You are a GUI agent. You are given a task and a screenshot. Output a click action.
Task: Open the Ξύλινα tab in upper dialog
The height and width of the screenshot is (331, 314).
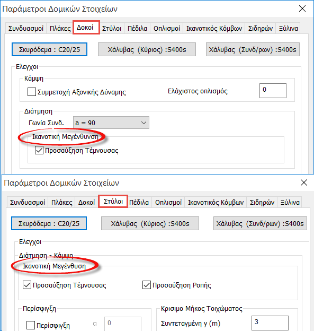pyautogui.click(x=288, y=28)
